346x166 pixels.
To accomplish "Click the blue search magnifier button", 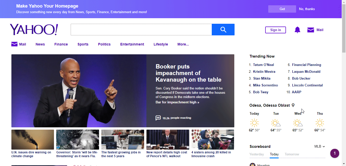I will [x=223, y=30].
